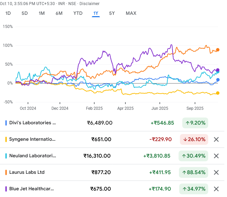This screenshot has width=227, height=197.
Task: Remove Neuland Laboratories from comparison
Action: pos(216,156)
